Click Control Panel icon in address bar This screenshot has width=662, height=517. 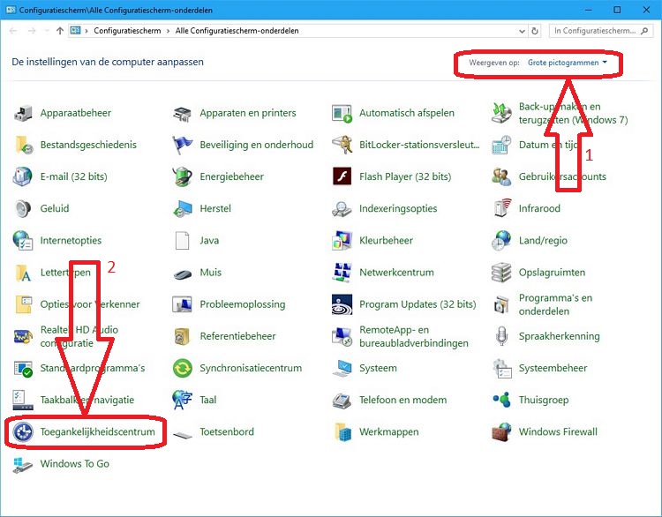[x=76, y=31]
